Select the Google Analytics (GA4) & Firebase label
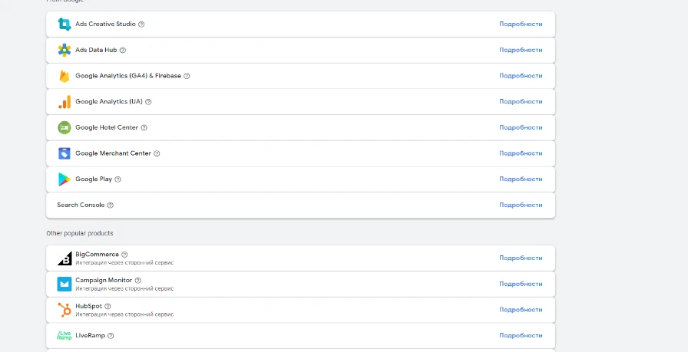This screenshot has width=688, height=352. (x=128, y=76)
